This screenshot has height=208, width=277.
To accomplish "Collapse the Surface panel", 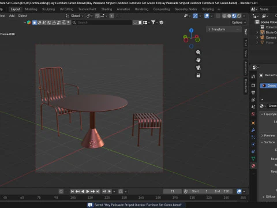I will pyautogui.click(x=268, y=142).
